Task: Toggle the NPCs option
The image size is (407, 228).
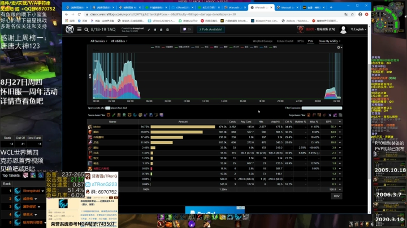Action: coord(301,41)
